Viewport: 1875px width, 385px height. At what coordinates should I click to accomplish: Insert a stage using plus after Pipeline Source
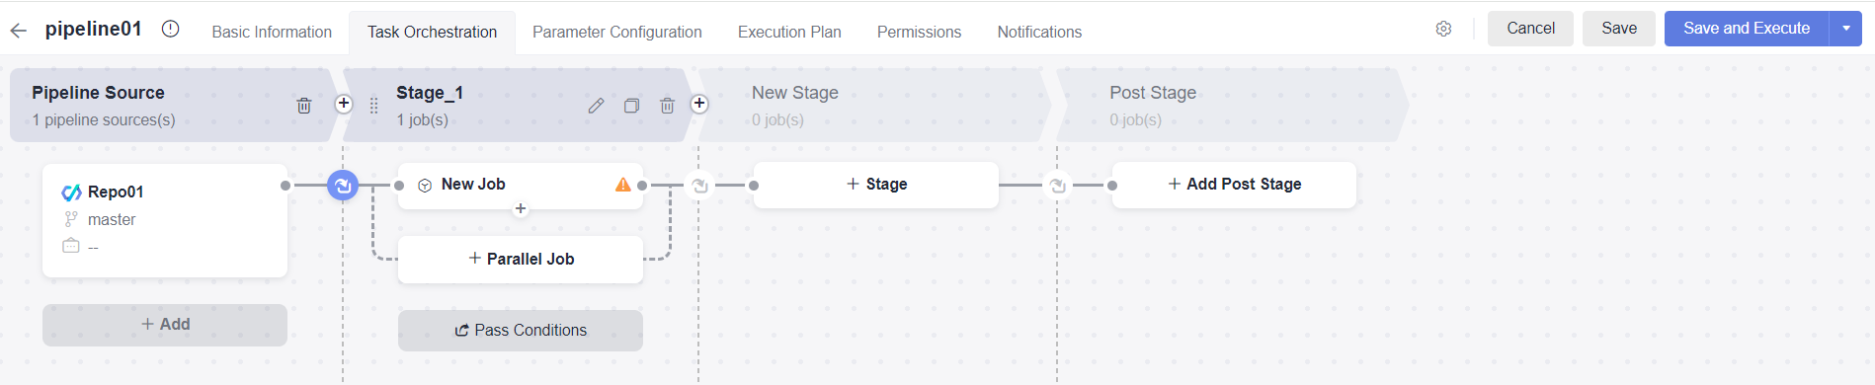pos(343,104)
